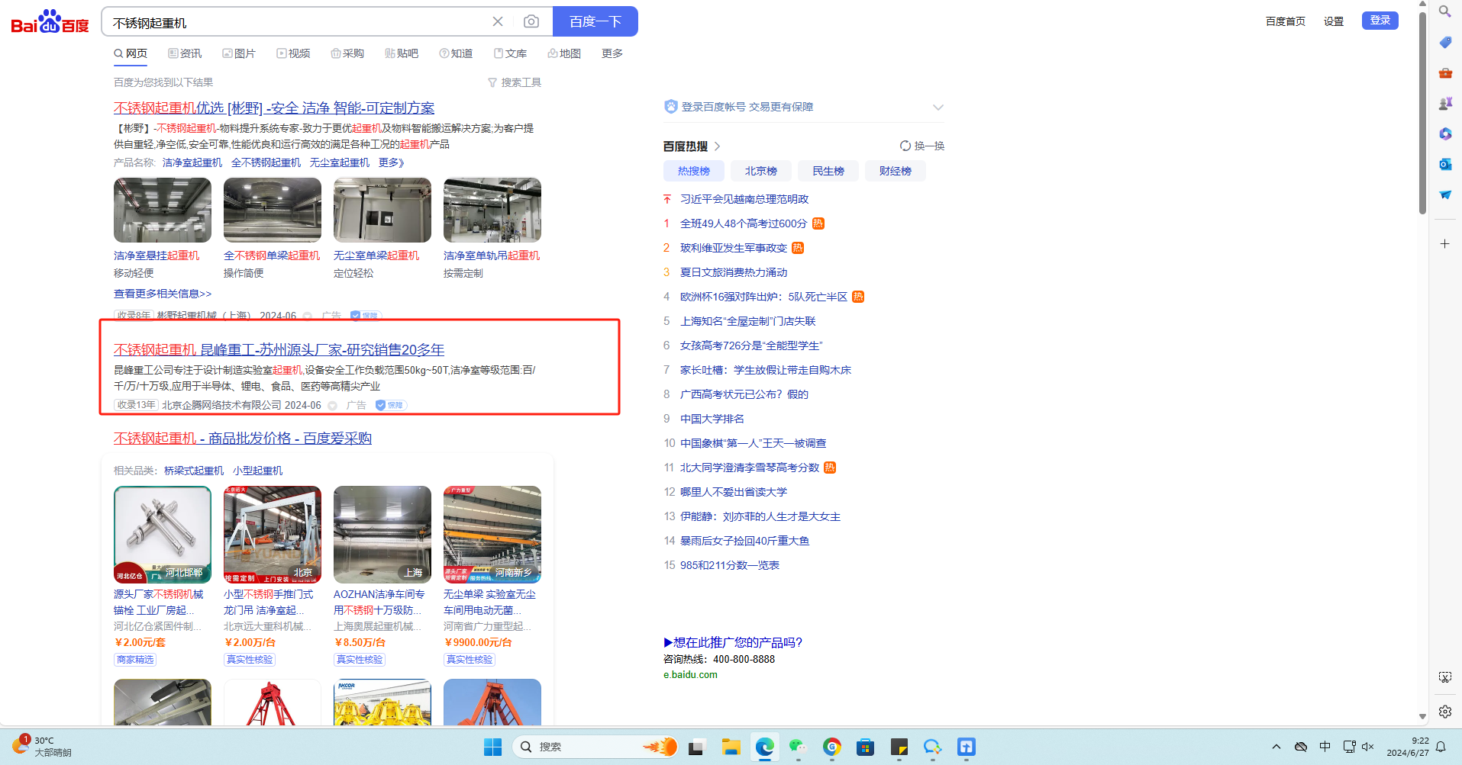
Task: Open the e.baidu.com link
Action: (x=691, y=675)
